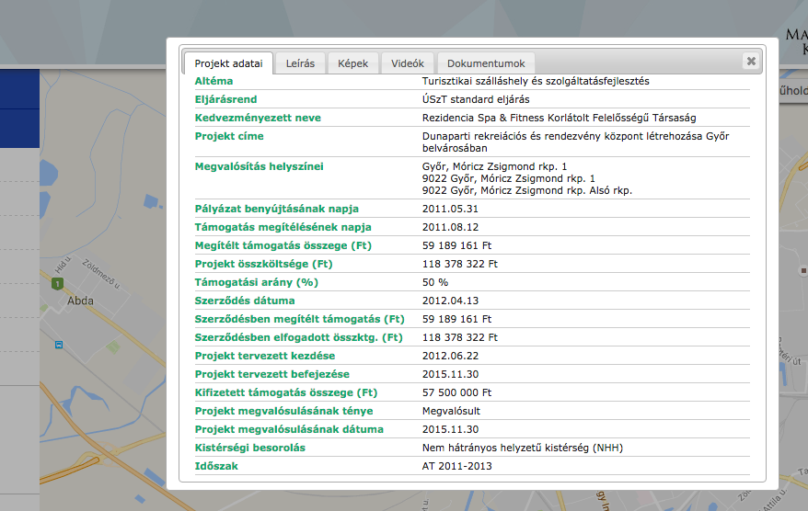Click the site logo in top-right corner
The height and width of the screenshot is (511, 808).
click(796, 41)
